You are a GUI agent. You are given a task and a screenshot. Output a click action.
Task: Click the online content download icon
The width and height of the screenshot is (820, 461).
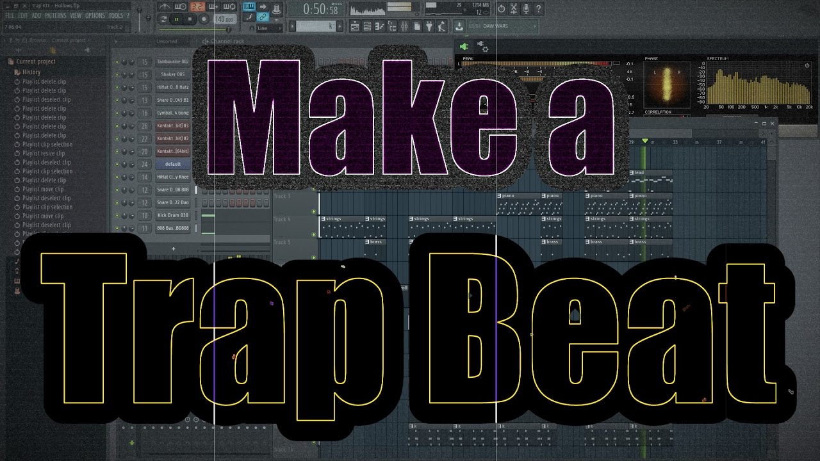459,26
